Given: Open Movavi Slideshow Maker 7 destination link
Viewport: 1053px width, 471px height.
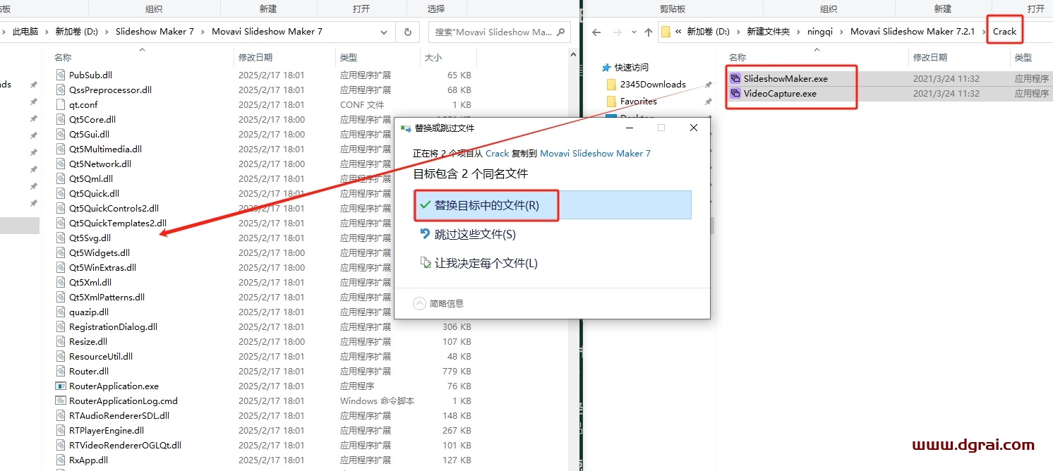Looking at the screenshot, I should [595, 153].
